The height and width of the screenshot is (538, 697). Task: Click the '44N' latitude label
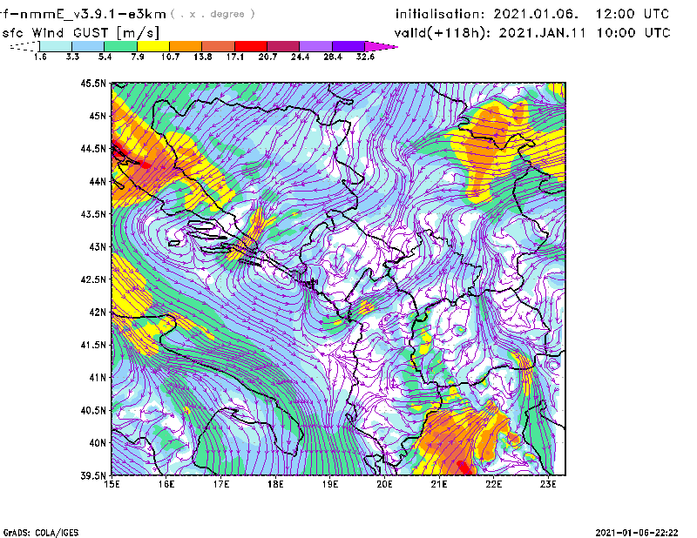coord(98,181)
